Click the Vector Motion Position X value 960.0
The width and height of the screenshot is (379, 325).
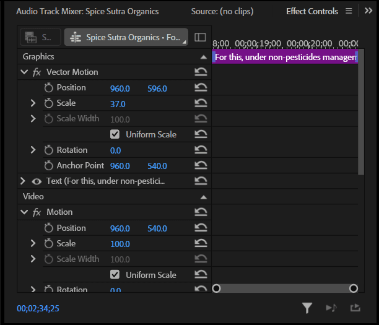pos(120,88)
